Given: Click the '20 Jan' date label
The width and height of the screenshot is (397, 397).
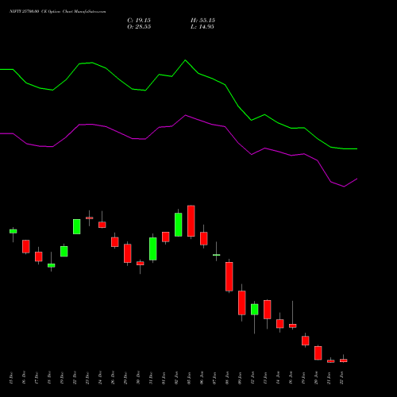Looking at the screenshot, I should (316, 378).
